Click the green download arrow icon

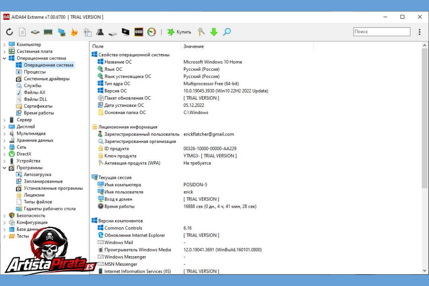(x=214, y=32)
